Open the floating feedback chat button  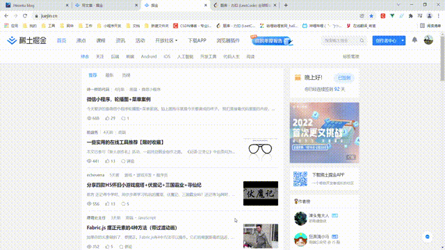[x=428, y=237]
